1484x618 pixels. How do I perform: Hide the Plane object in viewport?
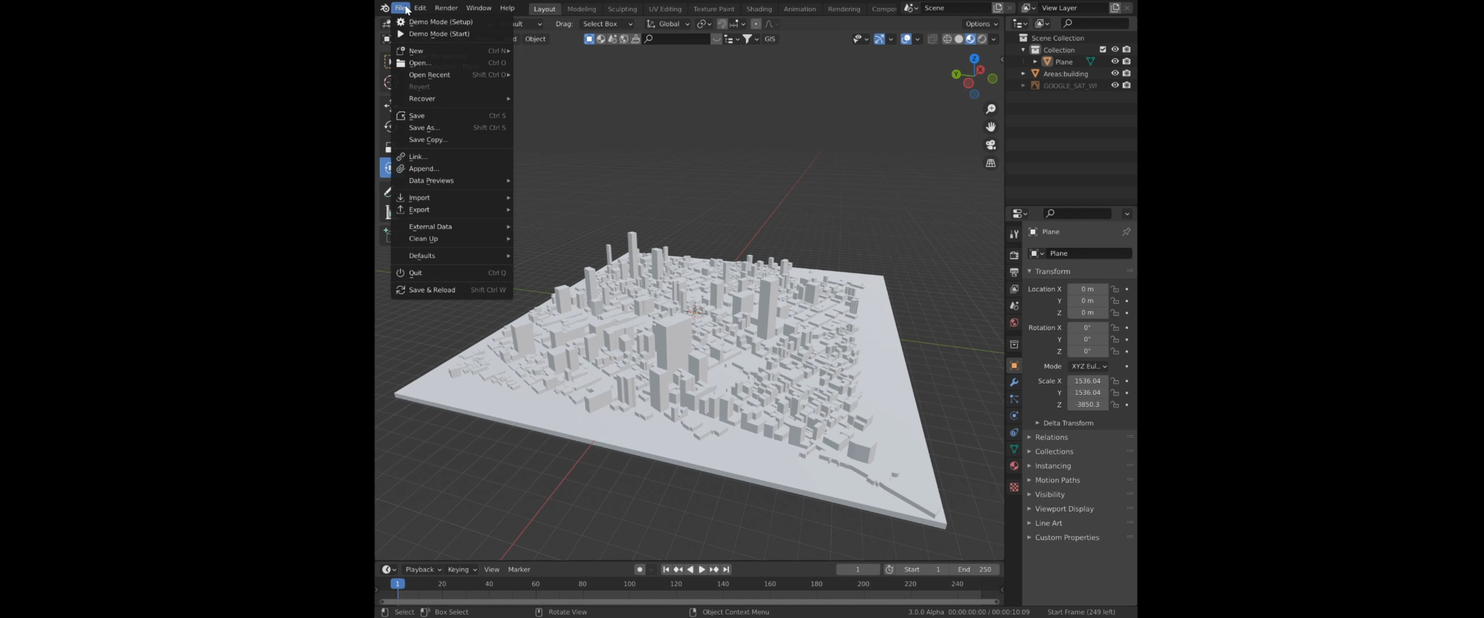pyautogui.click(x=1115, y=61)
